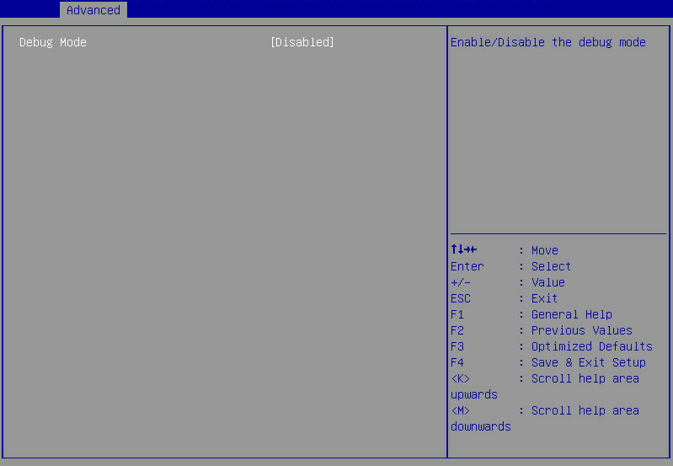The height and width of the screenshot is (466, 673).
Task: Click the 'Enter : Select' hint
Action: click(510, 266)
